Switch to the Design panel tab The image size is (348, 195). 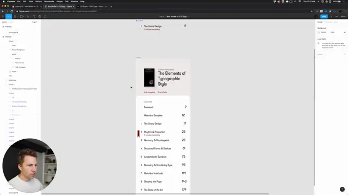(320, 22)
